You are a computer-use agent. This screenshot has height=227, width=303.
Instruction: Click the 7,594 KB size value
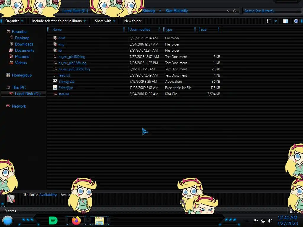pyautogui.click(x=214, y=94)
